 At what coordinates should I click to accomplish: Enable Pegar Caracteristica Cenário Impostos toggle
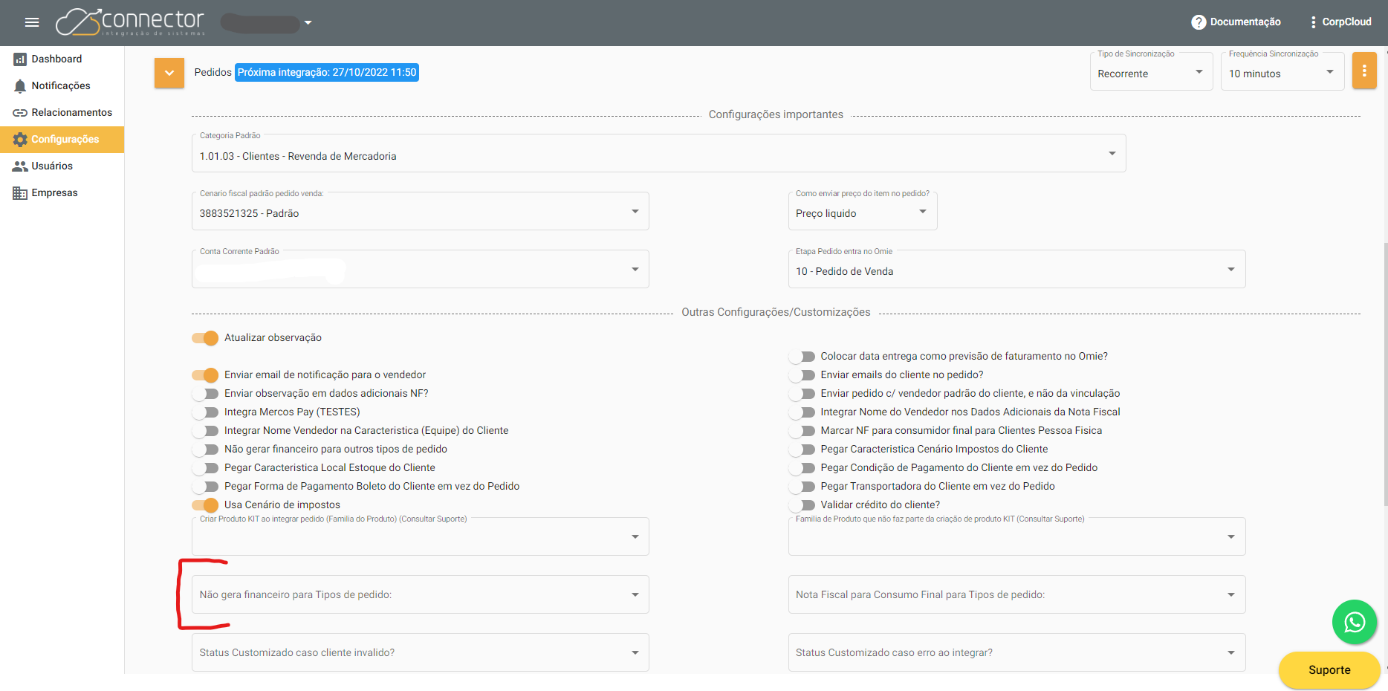(802, 450)
